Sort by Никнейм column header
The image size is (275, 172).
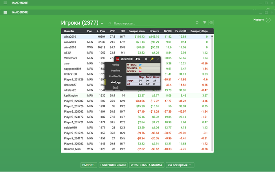[x=69, y=31]
